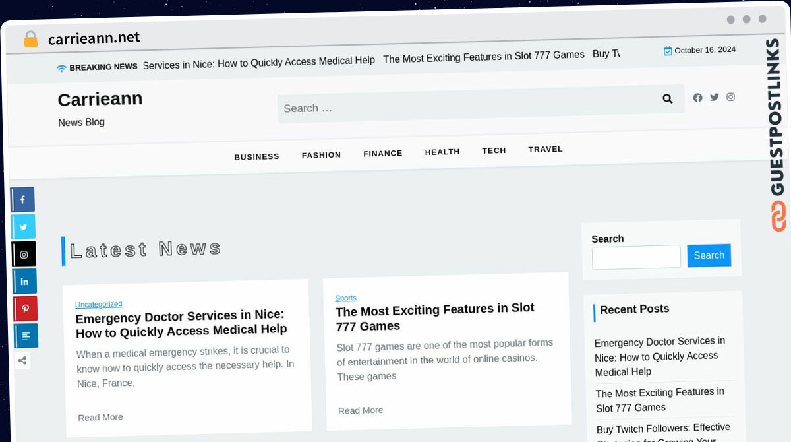Viewport: 791px width, 442px height.
Task: Open the Sports category link
Action: coord(345,298)
